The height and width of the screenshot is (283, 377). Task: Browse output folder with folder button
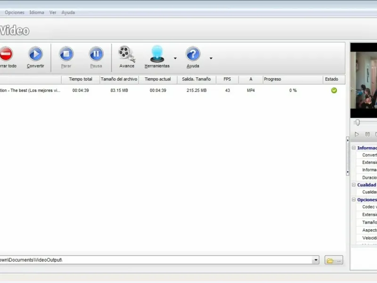[334, 260]
